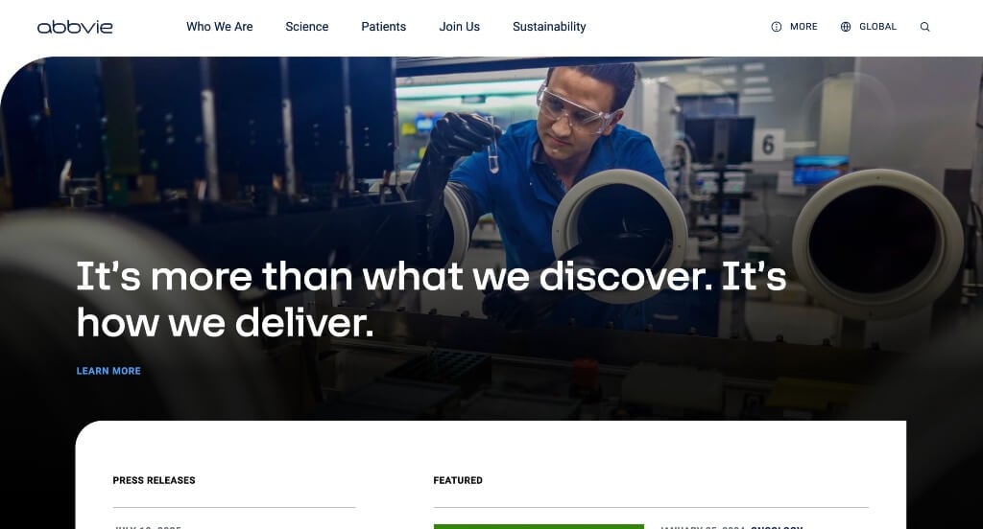
Task: Click the hero headline about how we deliver
Action: [431, 300]
